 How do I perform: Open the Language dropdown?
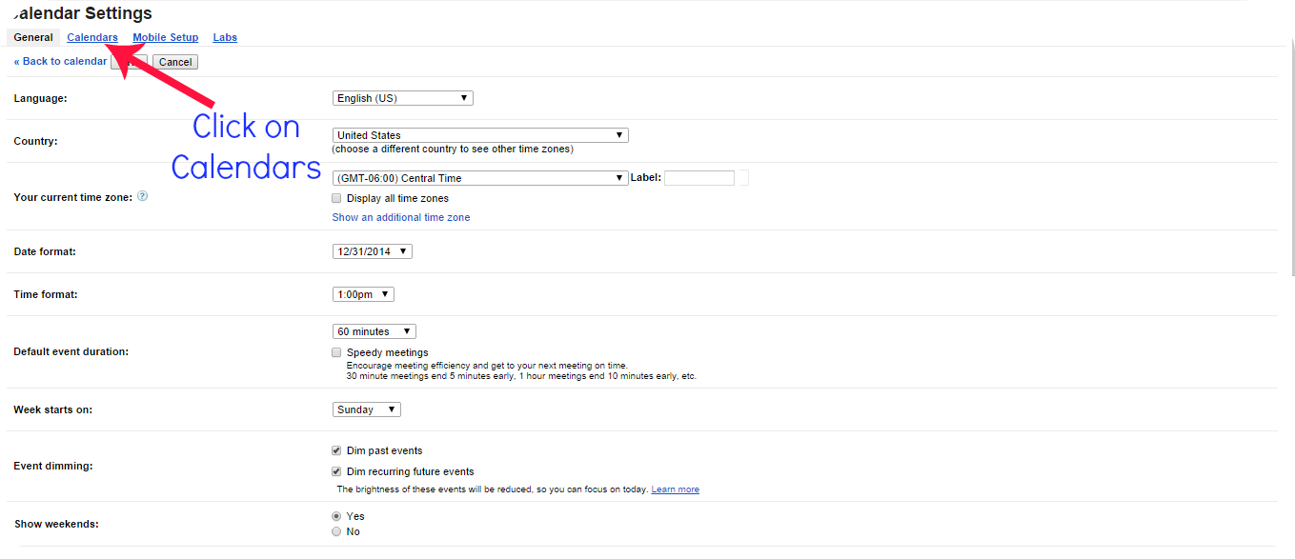(402, 98)
